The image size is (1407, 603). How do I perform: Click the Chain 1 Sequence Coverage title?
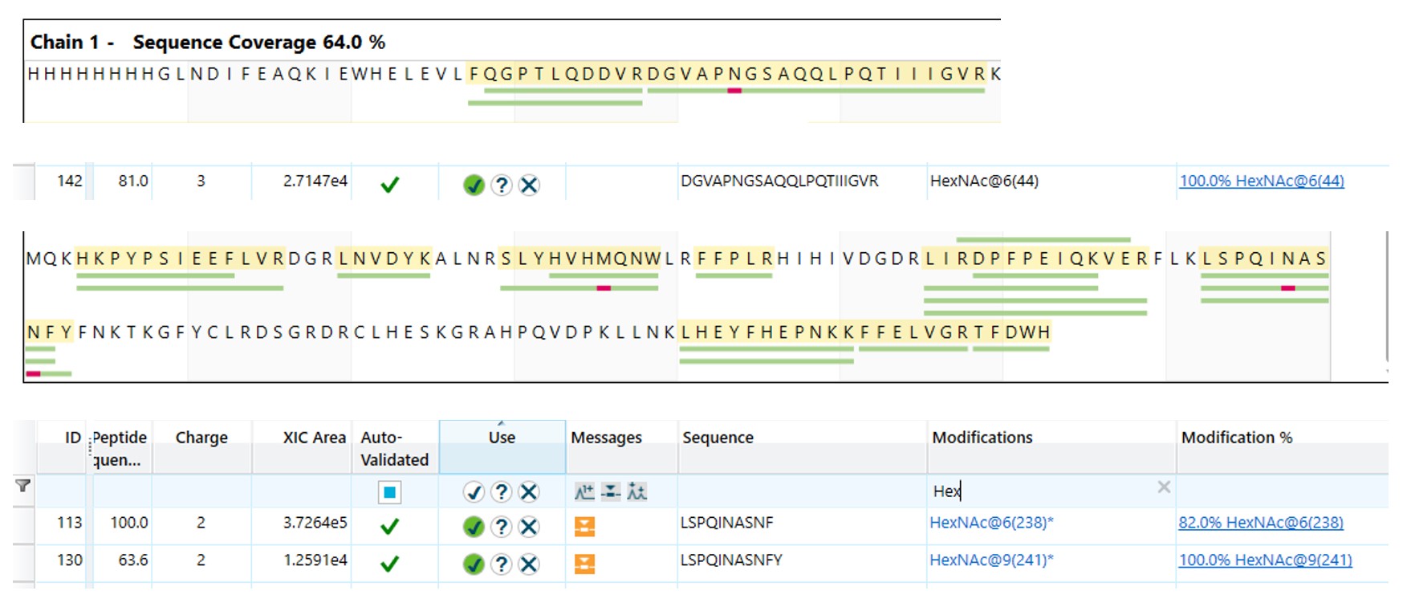pos(208,42)
